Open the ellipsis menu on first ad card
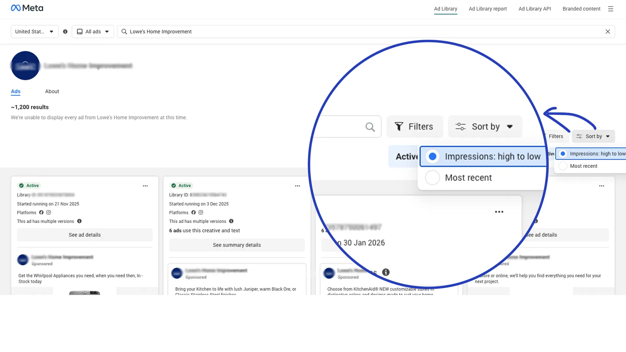Image resolution: width=626 pixels, height=352 pixels. [x=145, y=185]
